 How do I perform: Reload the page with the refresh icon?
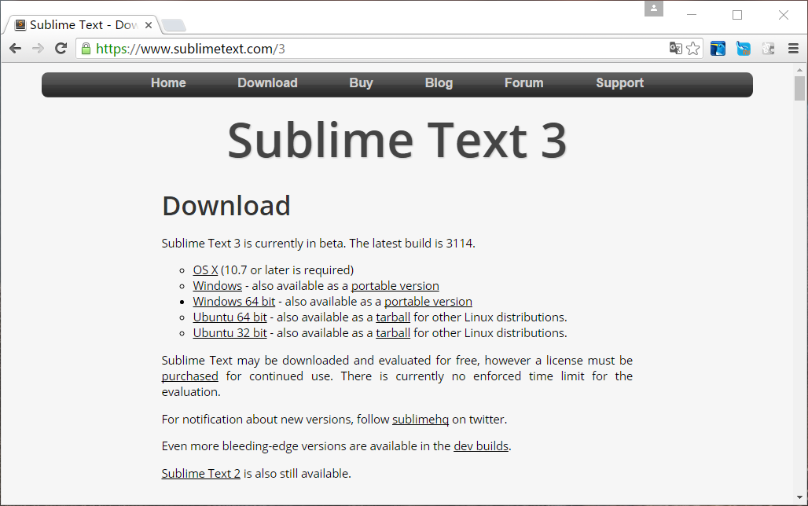[61, 49]
